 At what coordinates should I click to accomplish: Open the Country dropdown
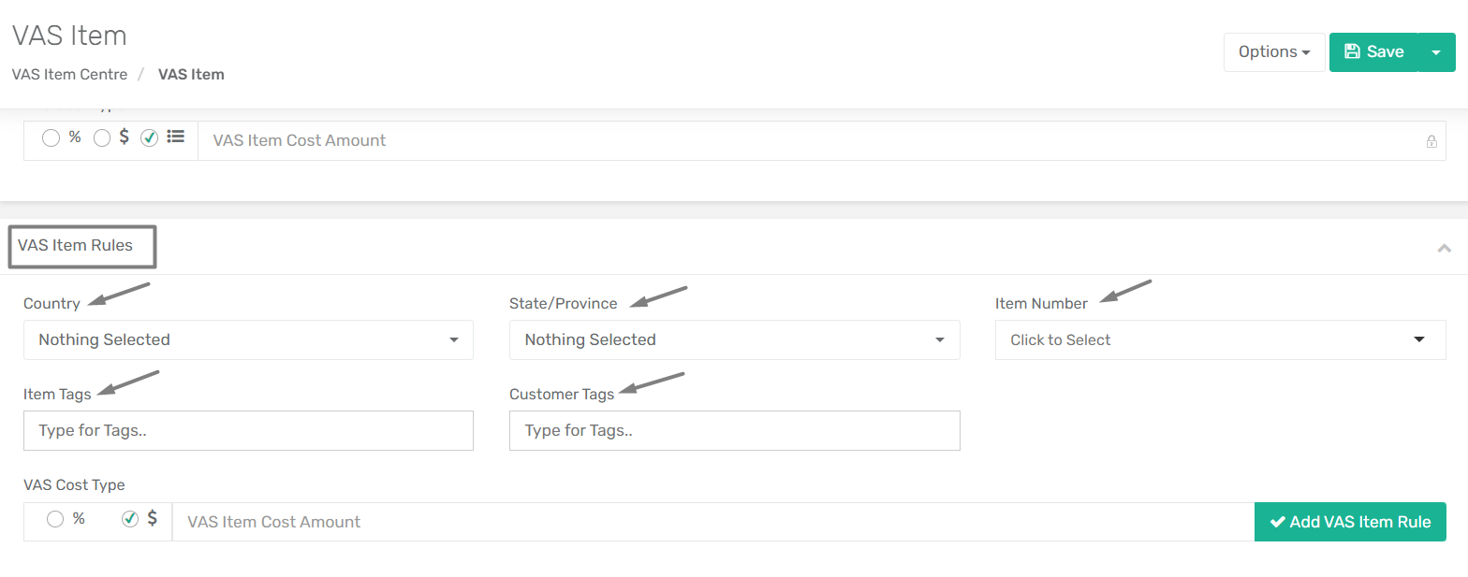248,339
